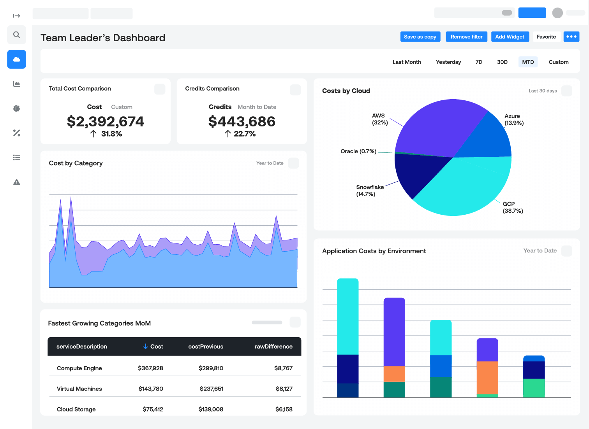This screenshot has height=429, width=589.
Task: Click the chip processor sidebar icon
Action: 16,109
